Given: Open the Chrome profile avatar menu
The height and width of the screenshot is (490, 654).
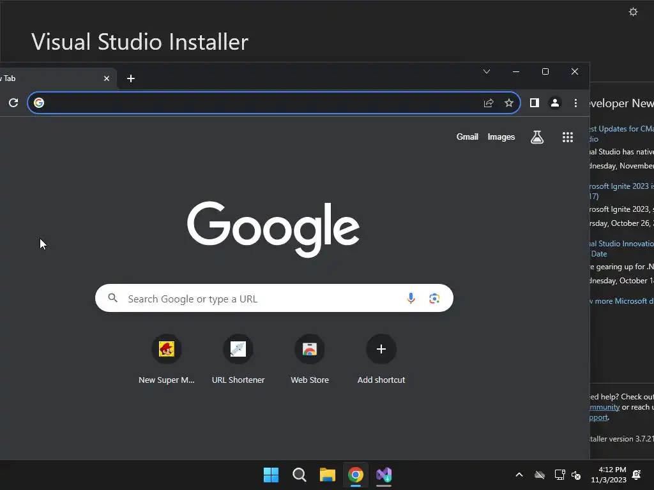Looking at the screenshot, I should [555, 103].
